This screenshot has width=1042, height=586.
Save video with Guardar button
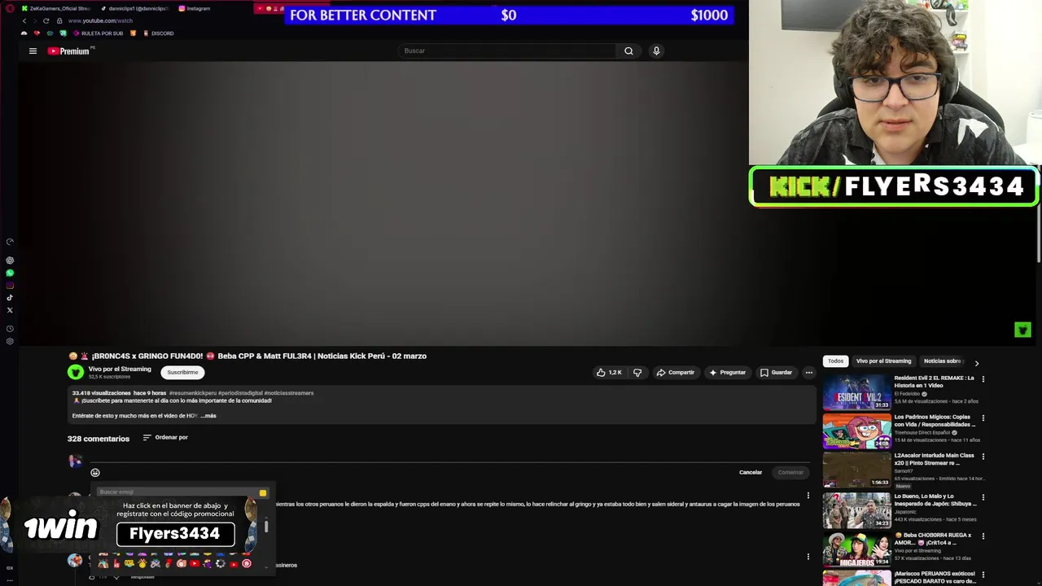[776, 373]
